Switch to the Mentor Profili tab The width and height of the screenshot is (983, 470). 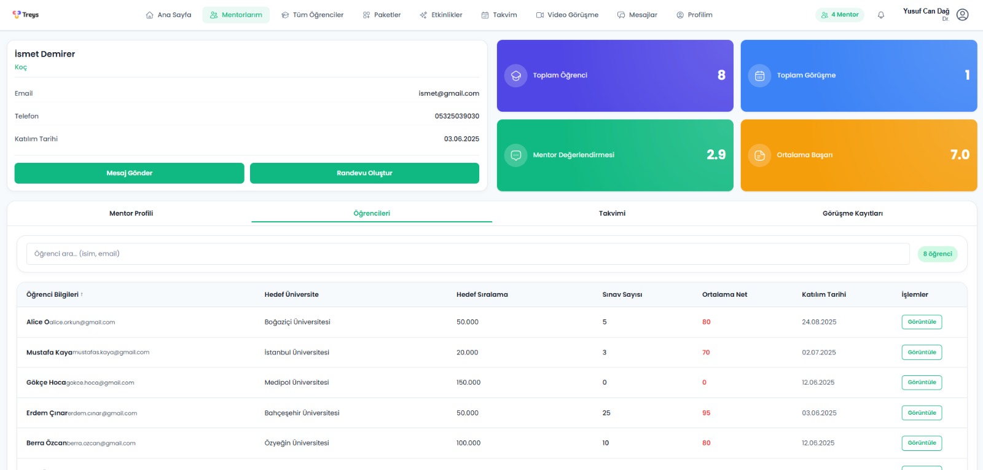coord(131,213)
